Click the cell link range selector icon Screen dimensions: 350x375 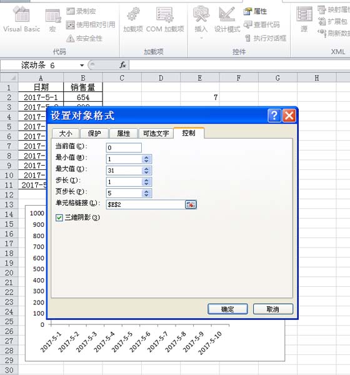pyautogui.click(x=191, y=205)
